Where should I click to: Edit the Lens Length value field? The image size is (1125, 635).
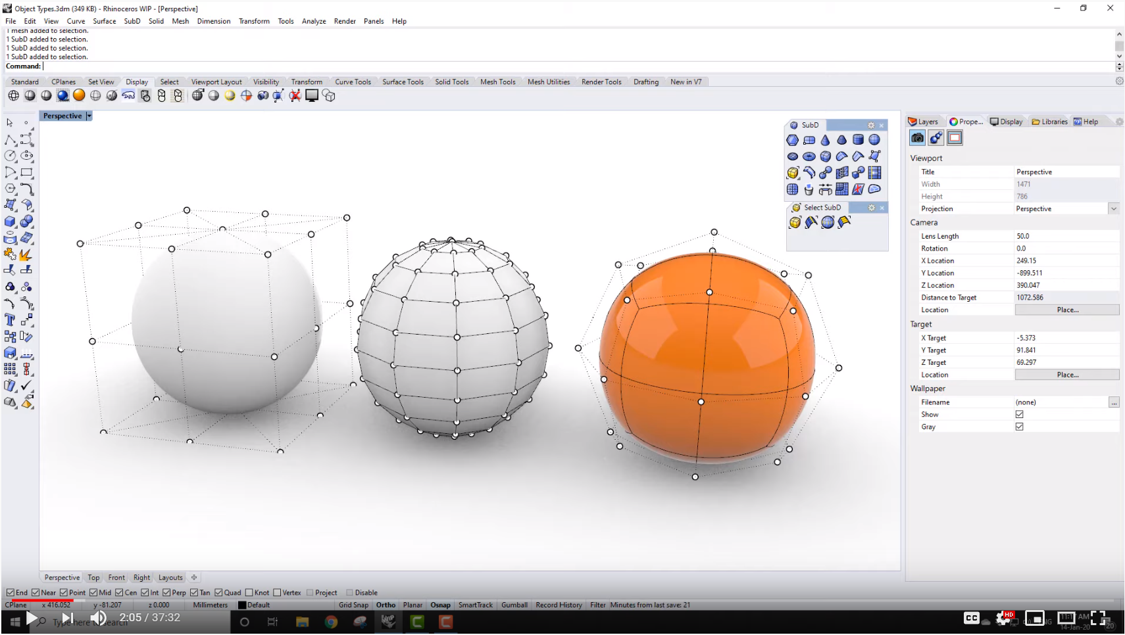tap(1066, 236)
